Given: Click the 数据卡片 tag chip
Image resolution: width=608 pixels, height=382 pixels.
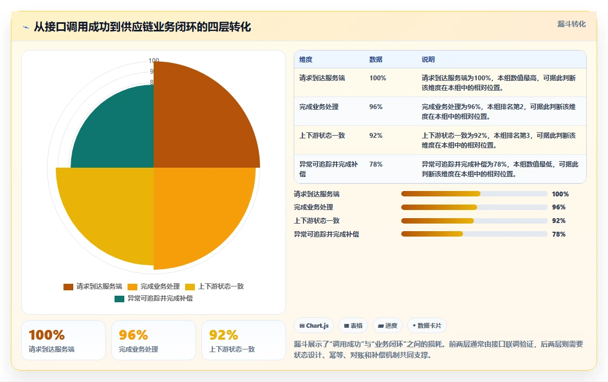Looking at the screenshot, I should point(427,326).
